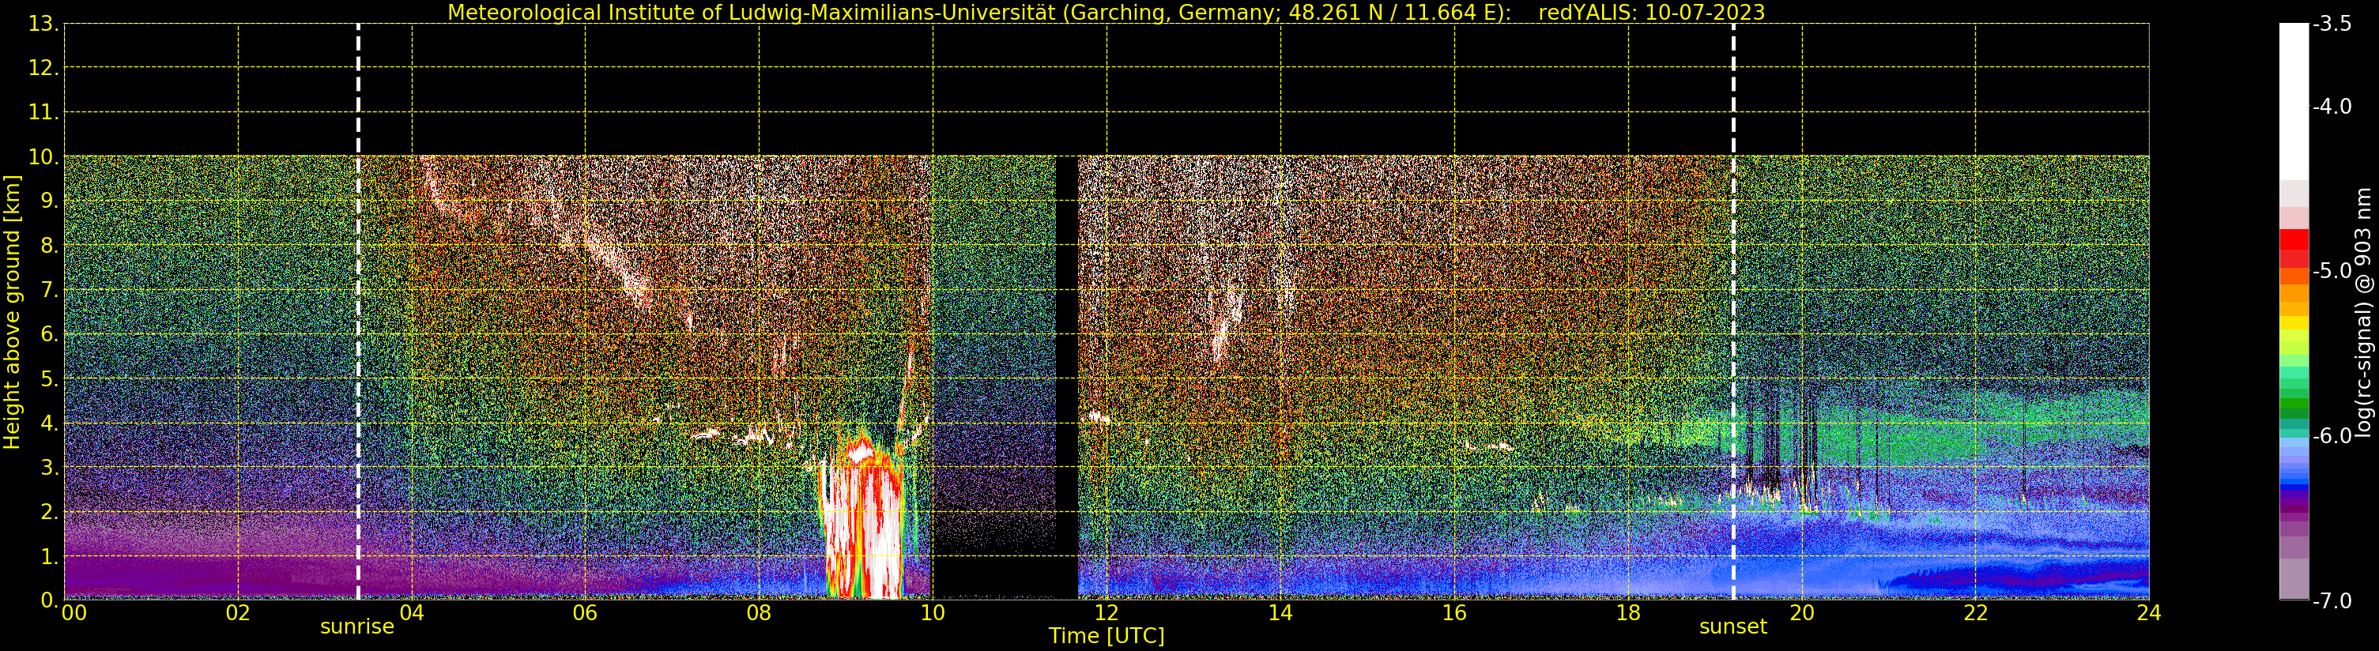Click the height axis tick '8.'
The image size is (2379, 651).
[x=50, y=246]
